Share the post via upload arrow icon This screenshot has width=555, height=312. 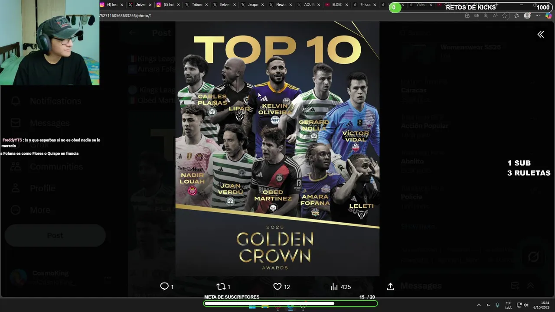390,287
